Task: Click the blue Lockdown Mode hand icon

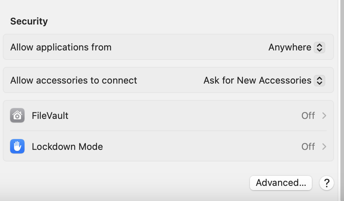Action: click(17, 147)
